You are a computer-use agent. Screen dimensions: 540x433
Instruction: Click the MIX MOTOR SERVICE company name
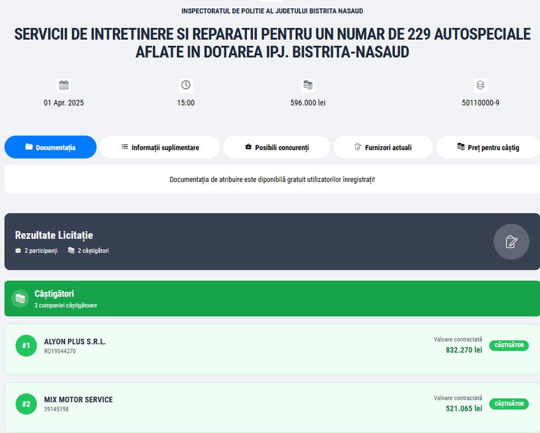[x=79, y=400]
